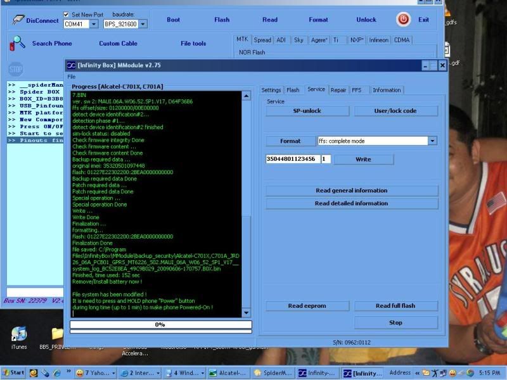The height and width of the screenshot is (380, 507).
Task: Click the colorful globe tray icon
Action: pos(470,373)
